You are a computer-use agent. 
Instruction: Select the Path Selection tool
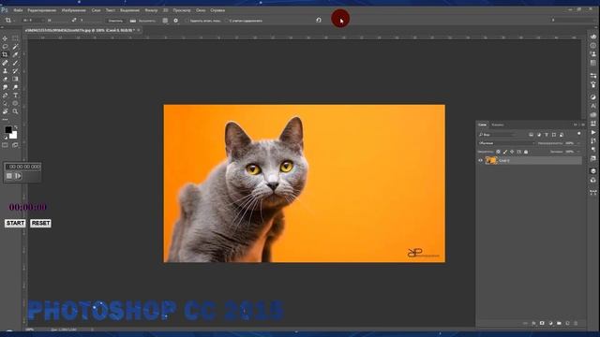(5, 104)
